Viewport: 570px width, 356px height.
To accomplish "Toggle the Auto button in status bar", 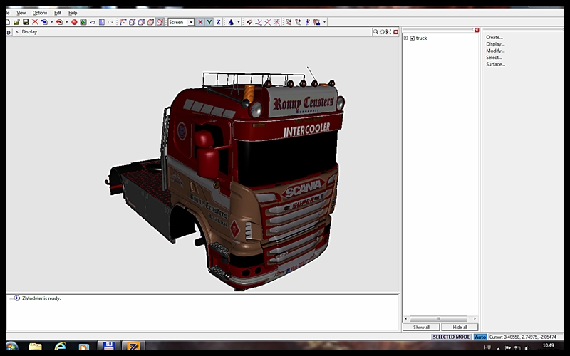I will 480,337.
